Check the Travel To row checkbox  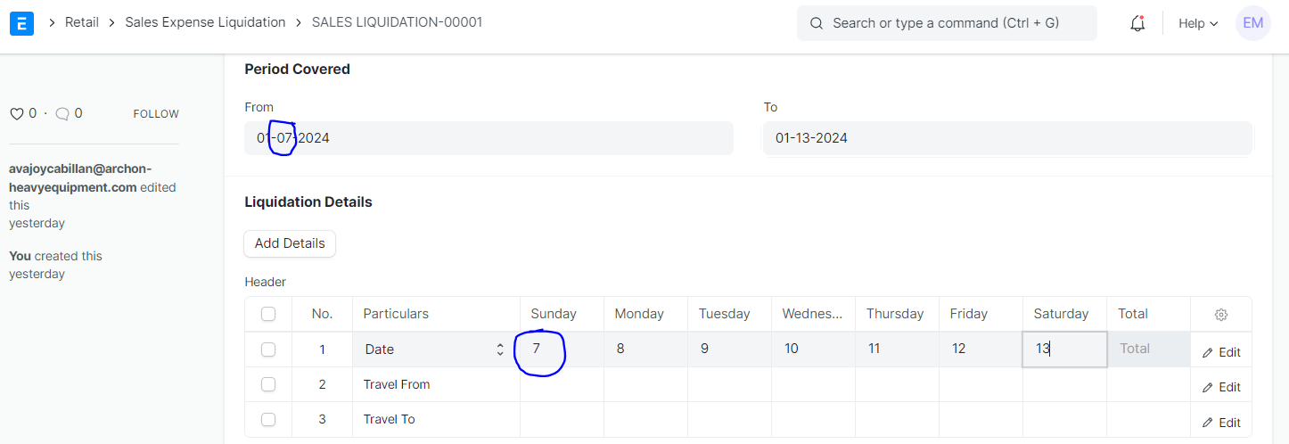tap(268, 419)
